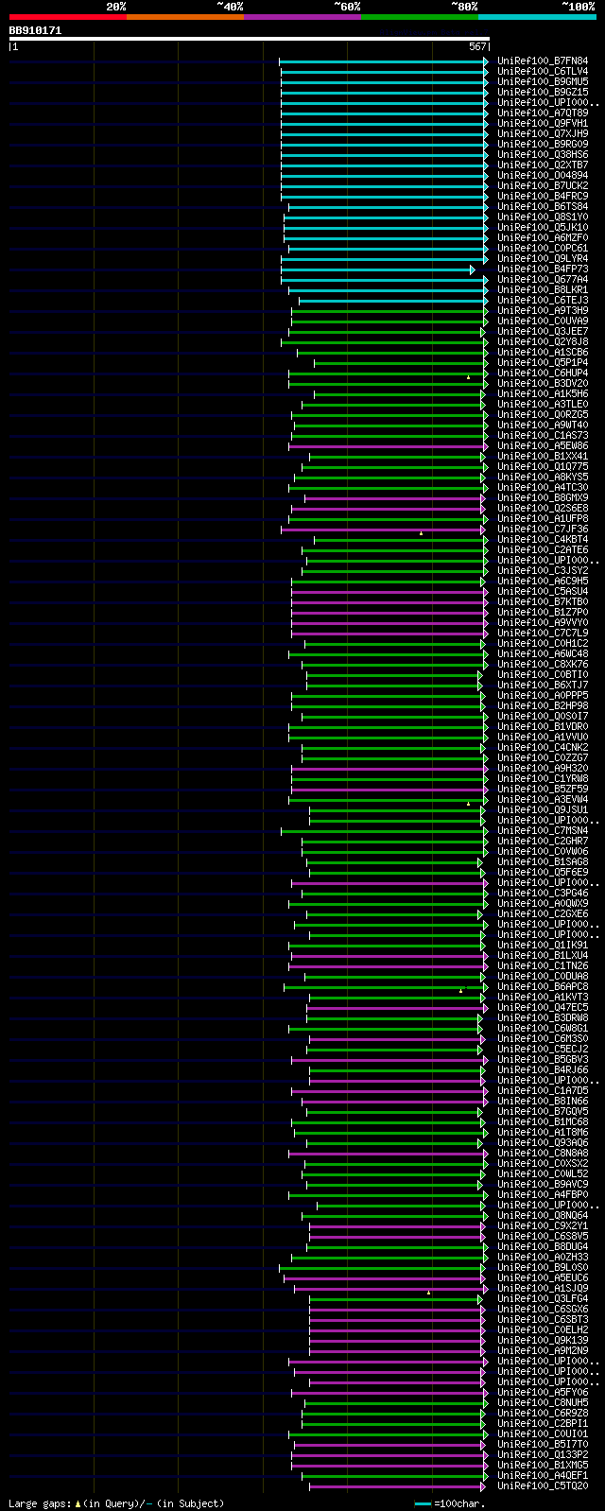605x1511 pixels.
Task: Select subject label UniRef100_B1LXU4
Action: [x=543, y=955]
